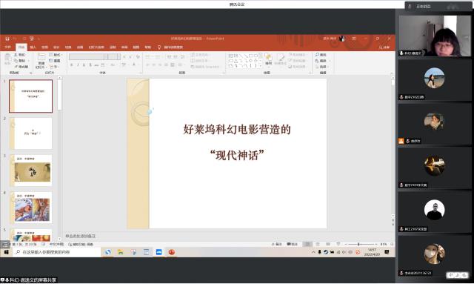Expand 形状轮廓 shape outline dropdown
Viewport: 474px width, 284px height.
[x=298, y=61]
